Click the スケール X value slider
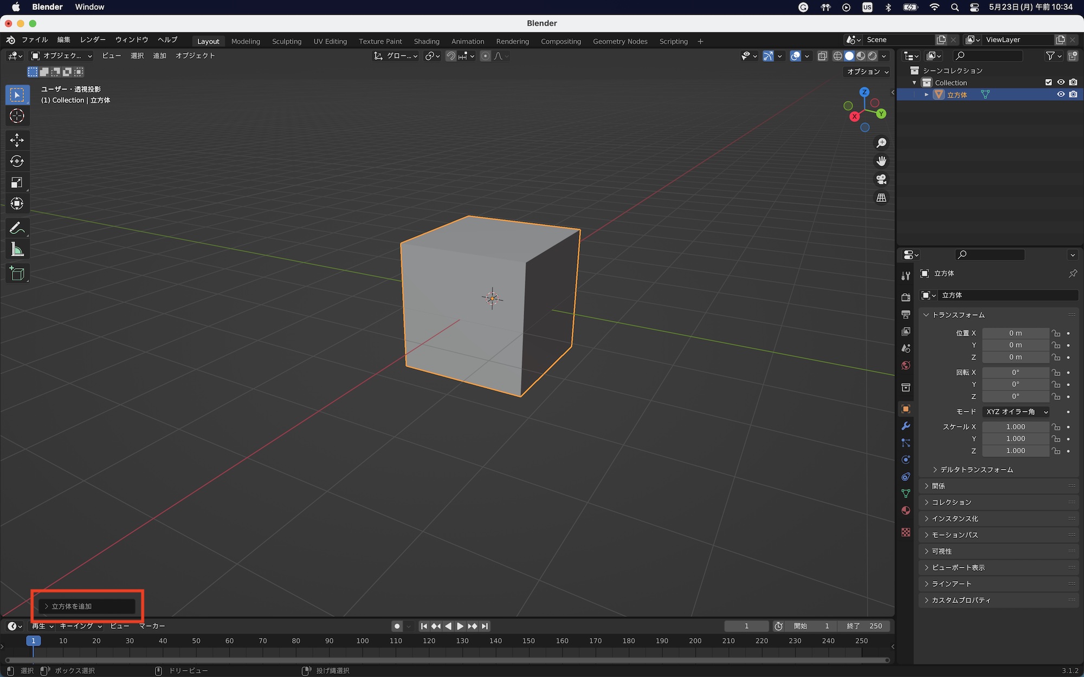1084x677 pixels. pyautogui.click(x=1015, y=427)
